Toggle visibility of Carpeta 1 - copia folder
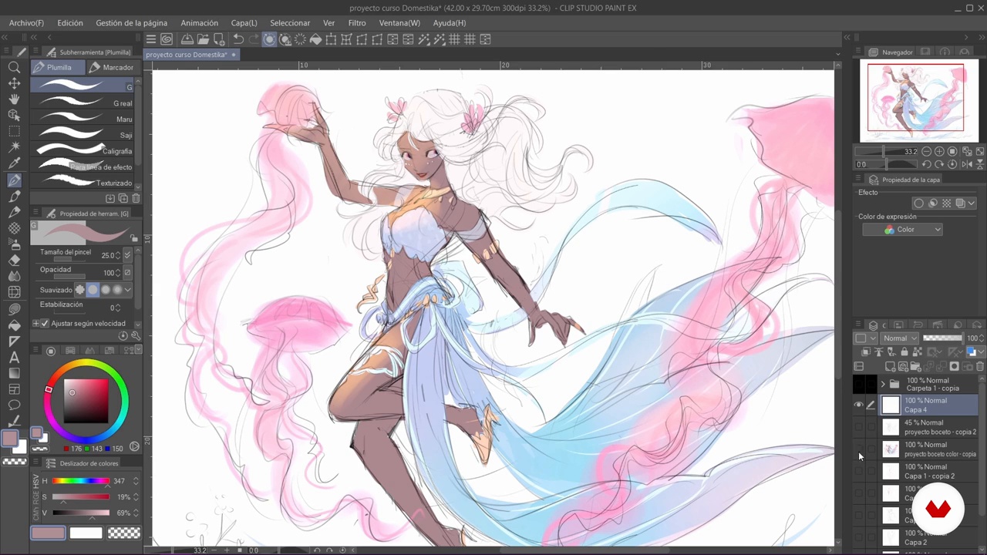Screen dimensions: 987x555 pyautogui.click(x=859, y=384)
